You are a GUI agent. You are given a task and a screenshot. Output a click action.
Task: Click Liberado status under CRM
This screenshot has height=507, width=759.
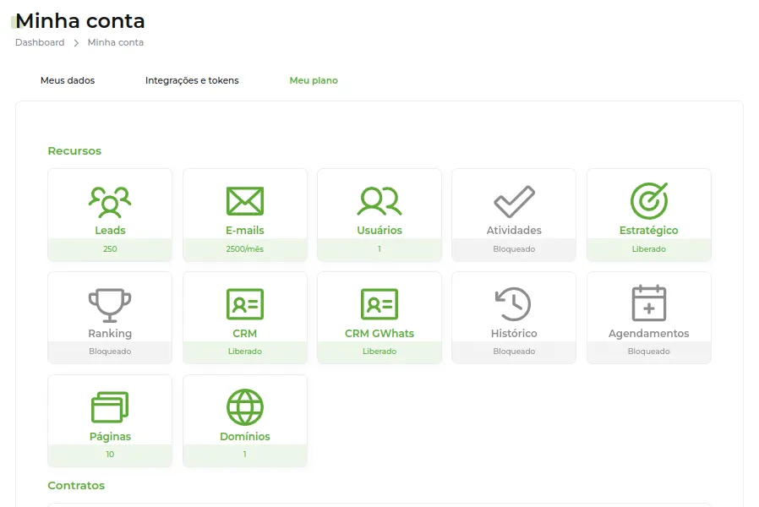[x=245, y=352]
